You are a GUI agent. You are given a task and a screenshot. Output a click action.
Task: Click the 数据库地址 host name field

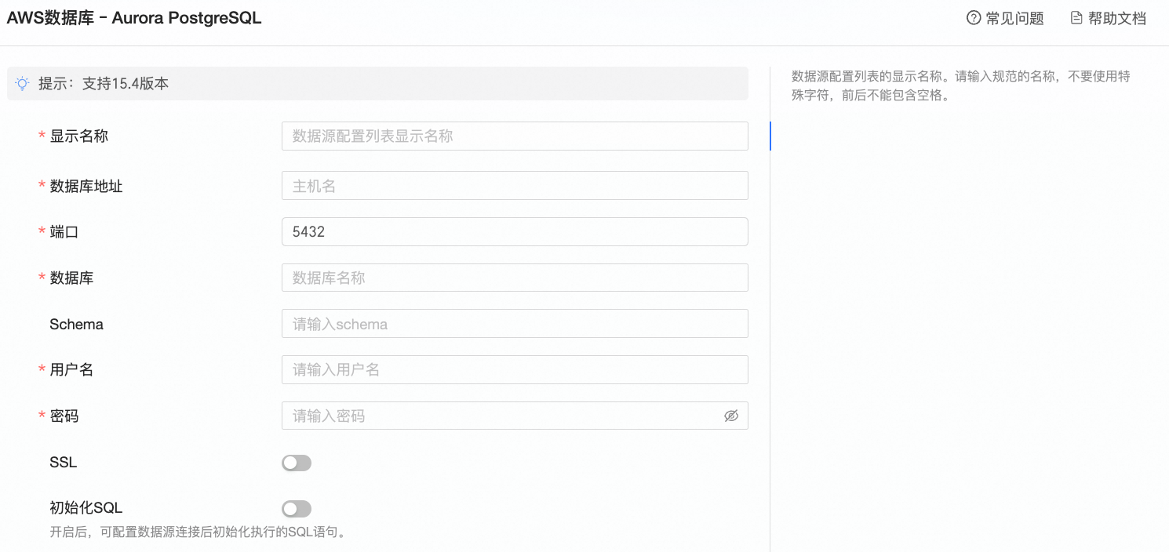click(x=515, y=186)
